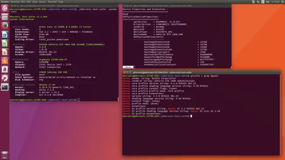Open the Amazon launcher icon
The image size is (285, 160).
pos(5,69)
